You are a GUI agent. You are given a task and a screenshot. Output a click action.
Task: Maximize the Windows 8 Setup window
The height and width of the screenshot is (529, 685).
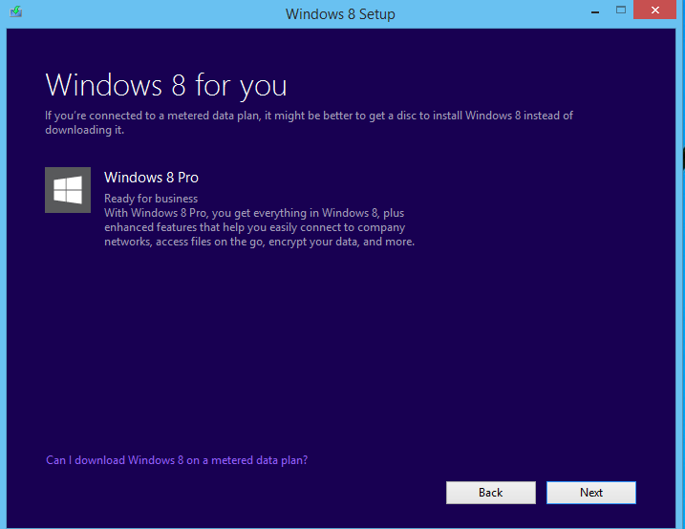[620, 11]
